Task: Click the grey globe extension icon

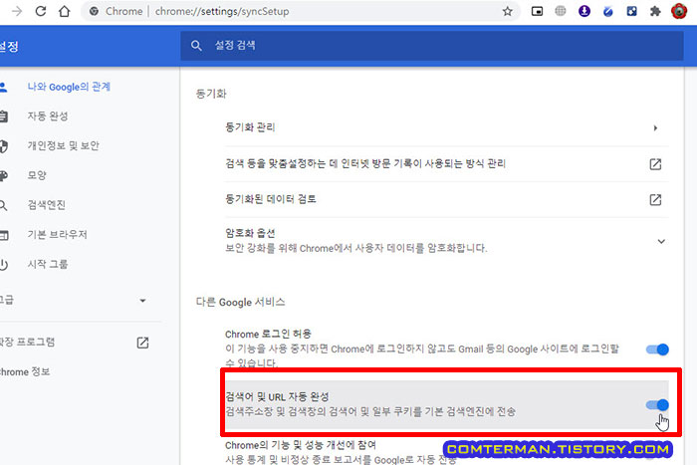Action: coord(561,11)
